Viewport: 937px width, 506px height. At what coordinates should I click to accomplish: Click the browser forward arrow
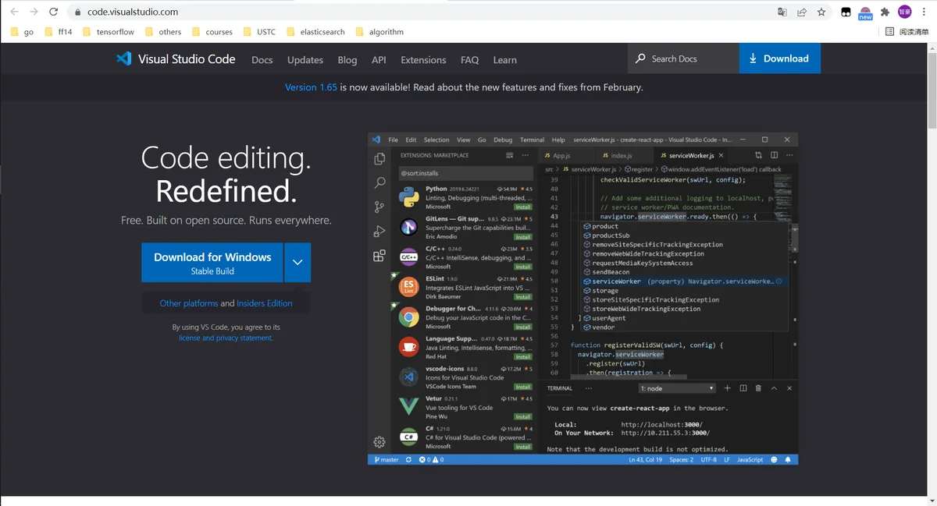[x=34, y=12]
